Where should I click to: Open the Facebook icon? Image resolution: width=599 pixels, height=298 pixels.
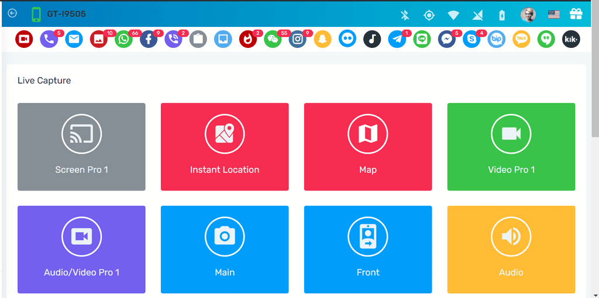click(149, 39)
